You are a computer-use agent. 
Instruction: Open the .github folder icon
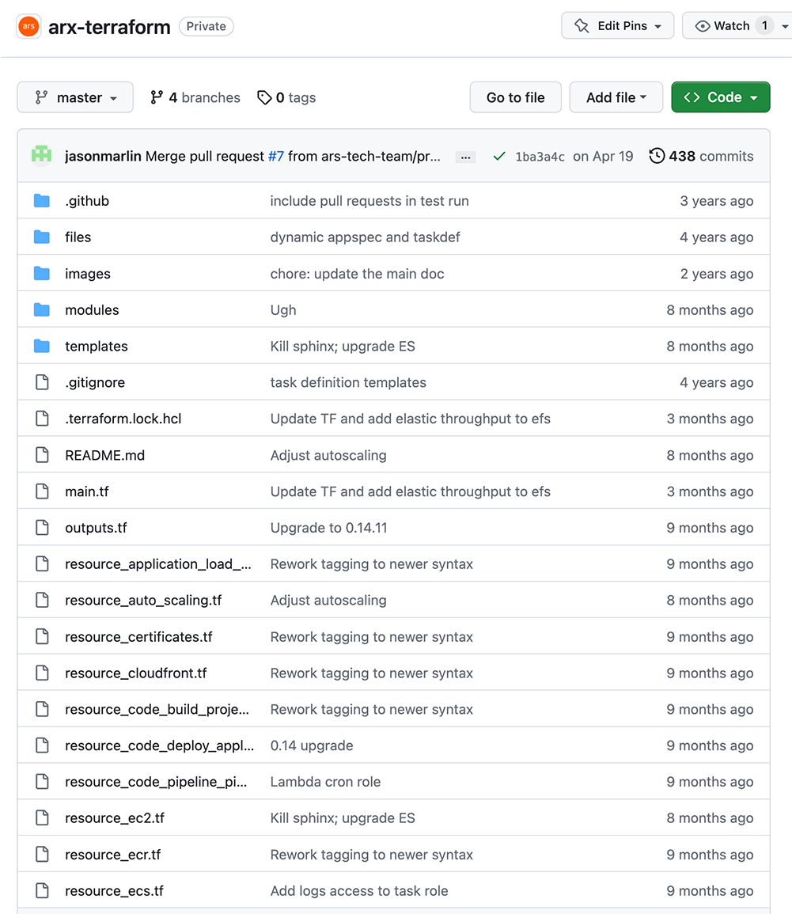(42, 200)
